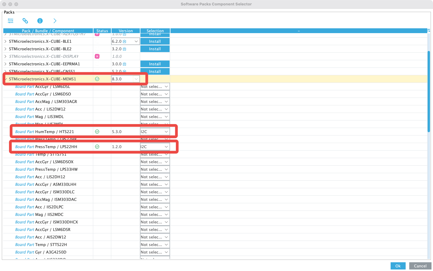Open selection dropdown for Mag / IIS2MDC
Image resolution: width=433 pixels, height=271 pixels.
click(x=155, y=214)
